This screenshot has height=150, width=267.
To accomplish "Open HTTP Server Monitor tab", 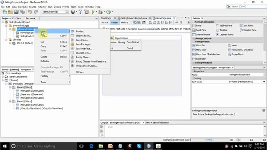I will 157,122.
